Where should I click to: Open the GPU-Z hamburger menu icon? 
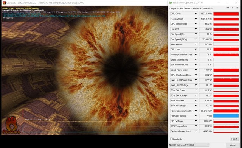coord(237,8)
